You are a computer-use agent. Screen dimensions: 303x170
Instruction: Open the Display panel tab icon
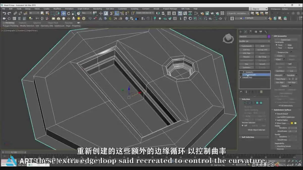(x=261, y=32)
